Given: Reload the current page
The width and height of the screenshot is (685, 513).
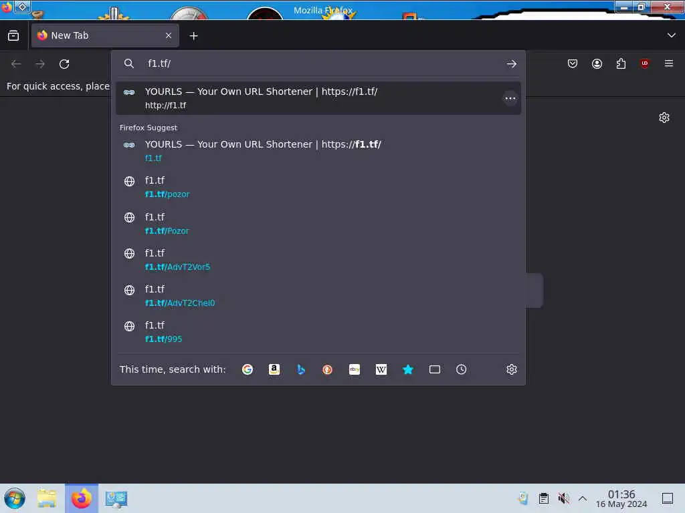Looking at the screenshot, I should coord(64,64).
